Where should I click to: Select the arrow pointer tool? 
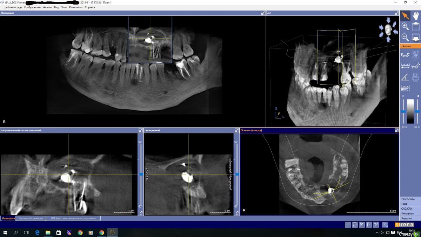405,15
